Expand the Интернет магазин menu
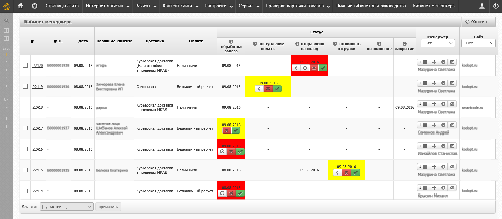 (x=108, y=6)
